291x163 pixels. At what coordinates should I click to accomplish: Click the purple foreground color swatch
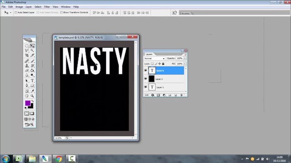pyautogui.click(x=28, y=103)
